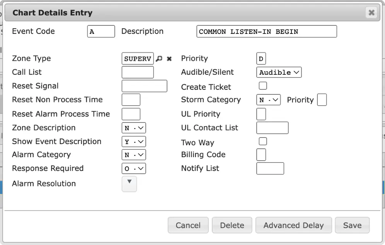The width and height of the screenshot is (385, 245).
Task: Open the Alarm Category dropdown
Action: click(134, 155)
